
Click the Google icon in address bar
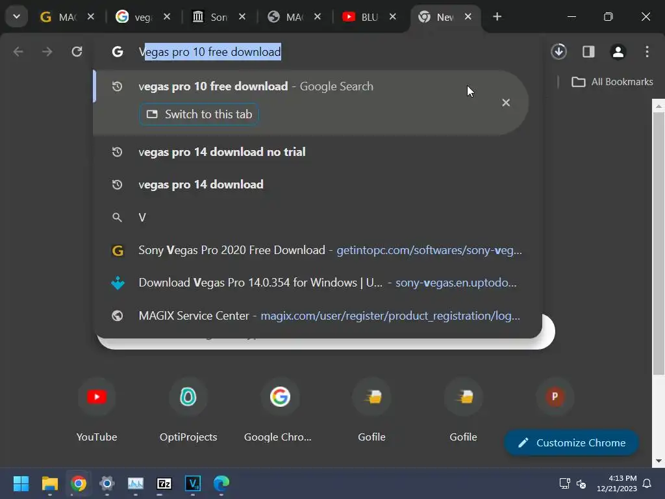click(118, 52)
